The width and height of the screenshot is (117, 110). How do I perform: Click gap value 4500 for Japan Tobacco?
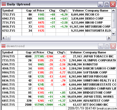[28, 56]
